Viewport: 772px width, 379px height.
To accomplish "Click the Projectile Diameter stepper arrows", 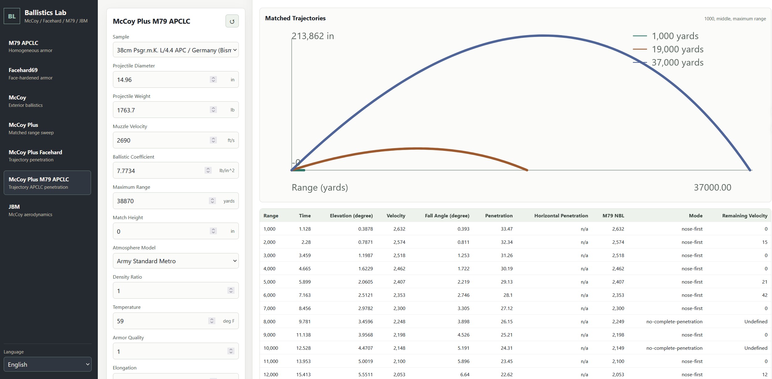I will pos(213,79).
